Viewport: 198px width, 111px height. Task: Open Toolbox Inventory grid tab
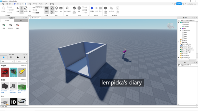click(x=11, y=57)
